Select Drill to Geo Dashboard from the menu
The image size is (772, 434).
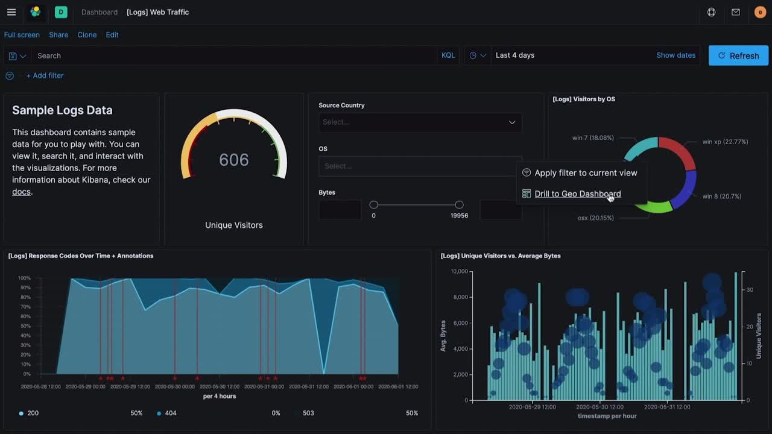coord(577,193)
